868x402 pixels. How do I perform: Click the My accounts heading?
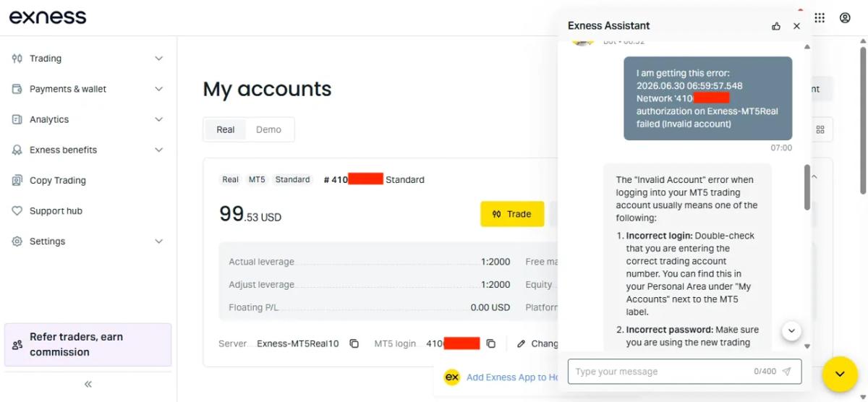point(267,89)
